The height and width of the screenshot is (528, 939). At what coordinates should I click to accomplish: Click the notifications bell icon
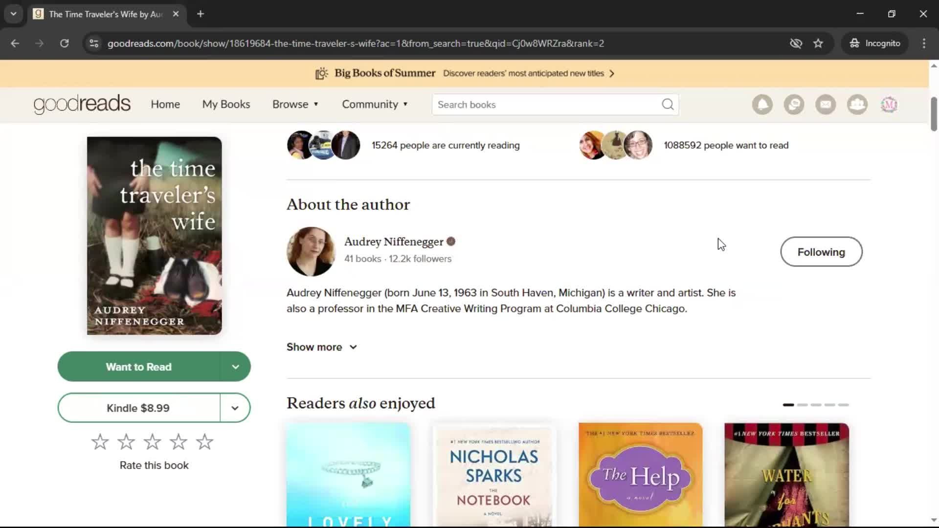point(762,105)
